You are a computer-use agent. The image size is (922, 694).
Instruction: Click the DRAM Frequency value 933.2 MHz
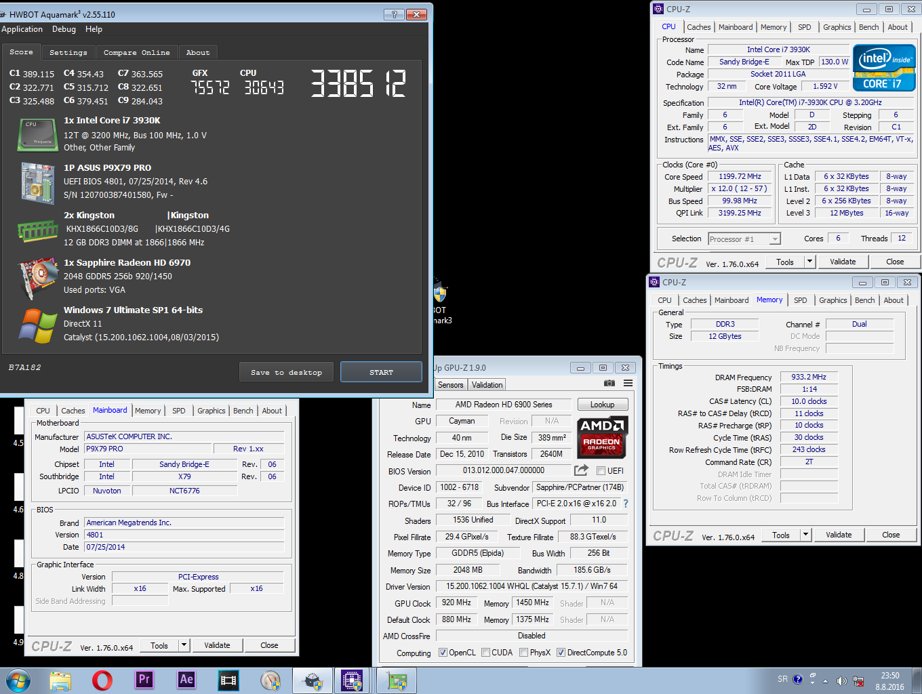[809, 377]
